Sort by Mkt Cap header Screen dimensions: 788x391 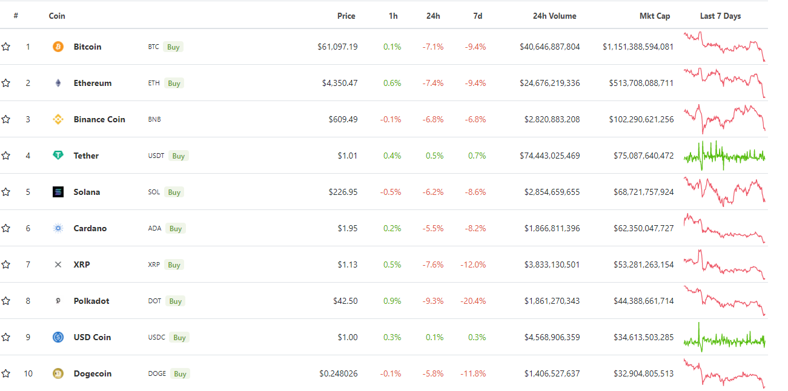click(x=655, y=16)
